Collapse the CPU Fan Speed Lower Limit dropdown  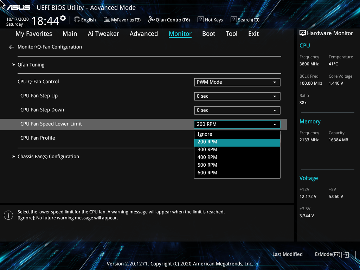(x=237, y=124)
